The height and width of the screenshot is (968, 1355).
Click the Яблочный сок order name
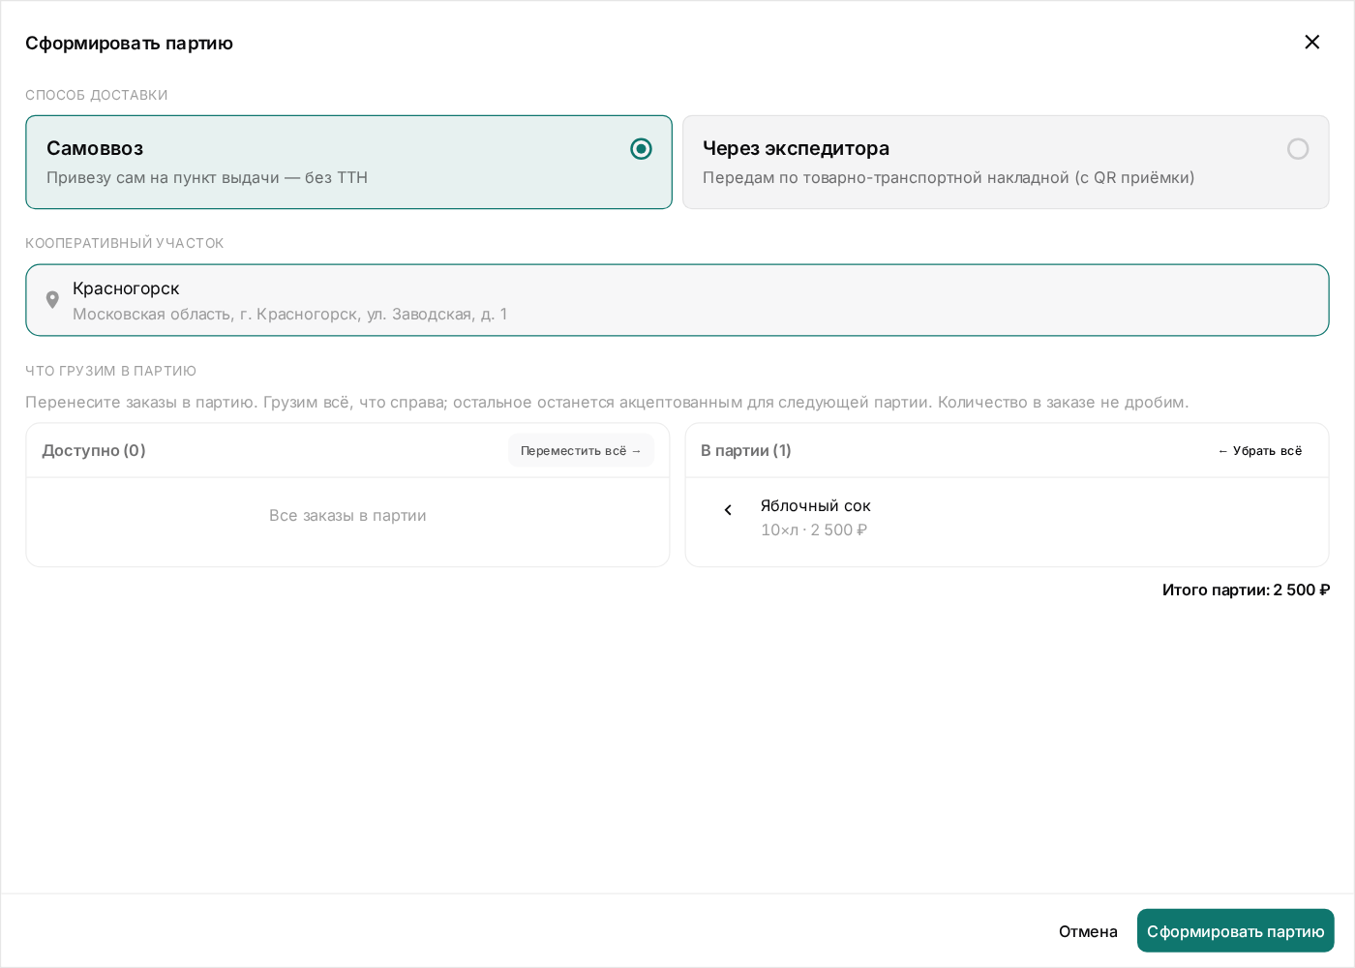point(815,505)
